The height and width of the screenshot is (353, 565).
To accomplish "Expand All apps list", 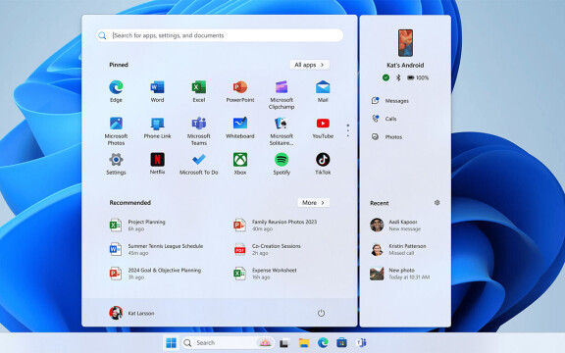I will [310, 65].
